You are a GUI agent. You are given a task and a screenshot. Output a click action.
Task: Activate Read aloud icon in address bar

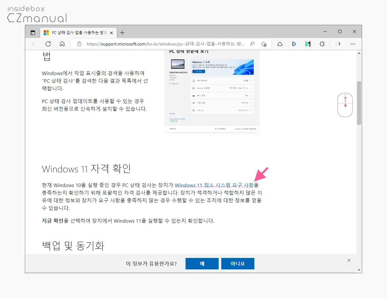pyautogui.click(x=252, y=44)
